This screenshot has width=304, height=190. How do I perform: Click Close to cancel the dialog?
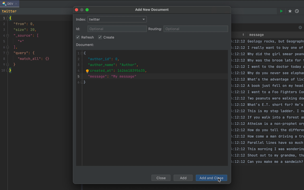[161, 178]
